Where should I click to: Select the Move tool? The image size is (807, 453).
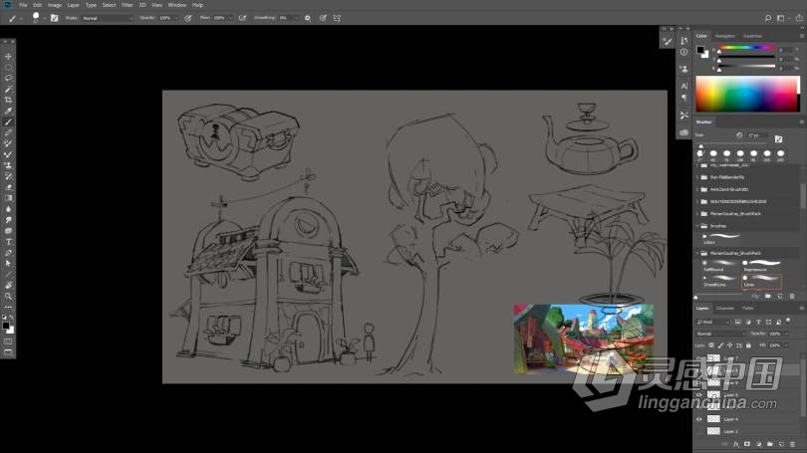pyautogui.click(x=8, y=56)
